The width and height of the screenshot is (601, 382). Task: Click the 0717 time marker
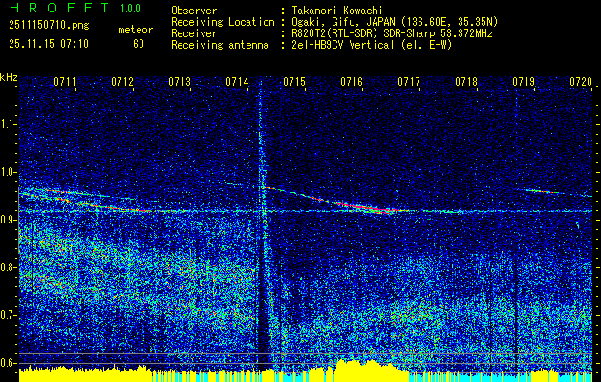pyautogui.click(x=409, y=82)
